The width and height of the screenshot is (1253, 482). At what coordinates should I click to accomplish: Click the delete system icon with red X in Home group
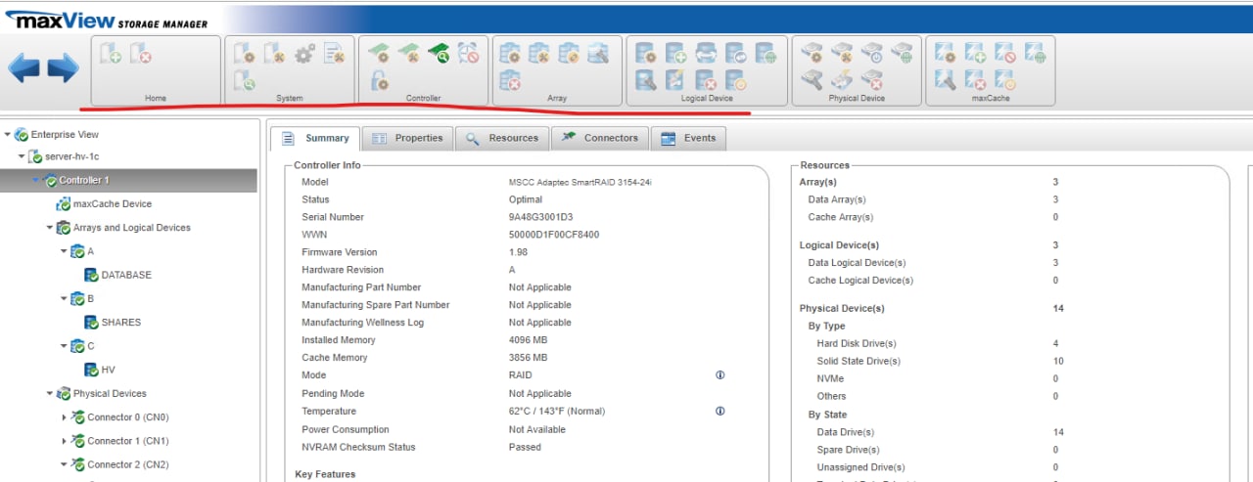(141, 53)
